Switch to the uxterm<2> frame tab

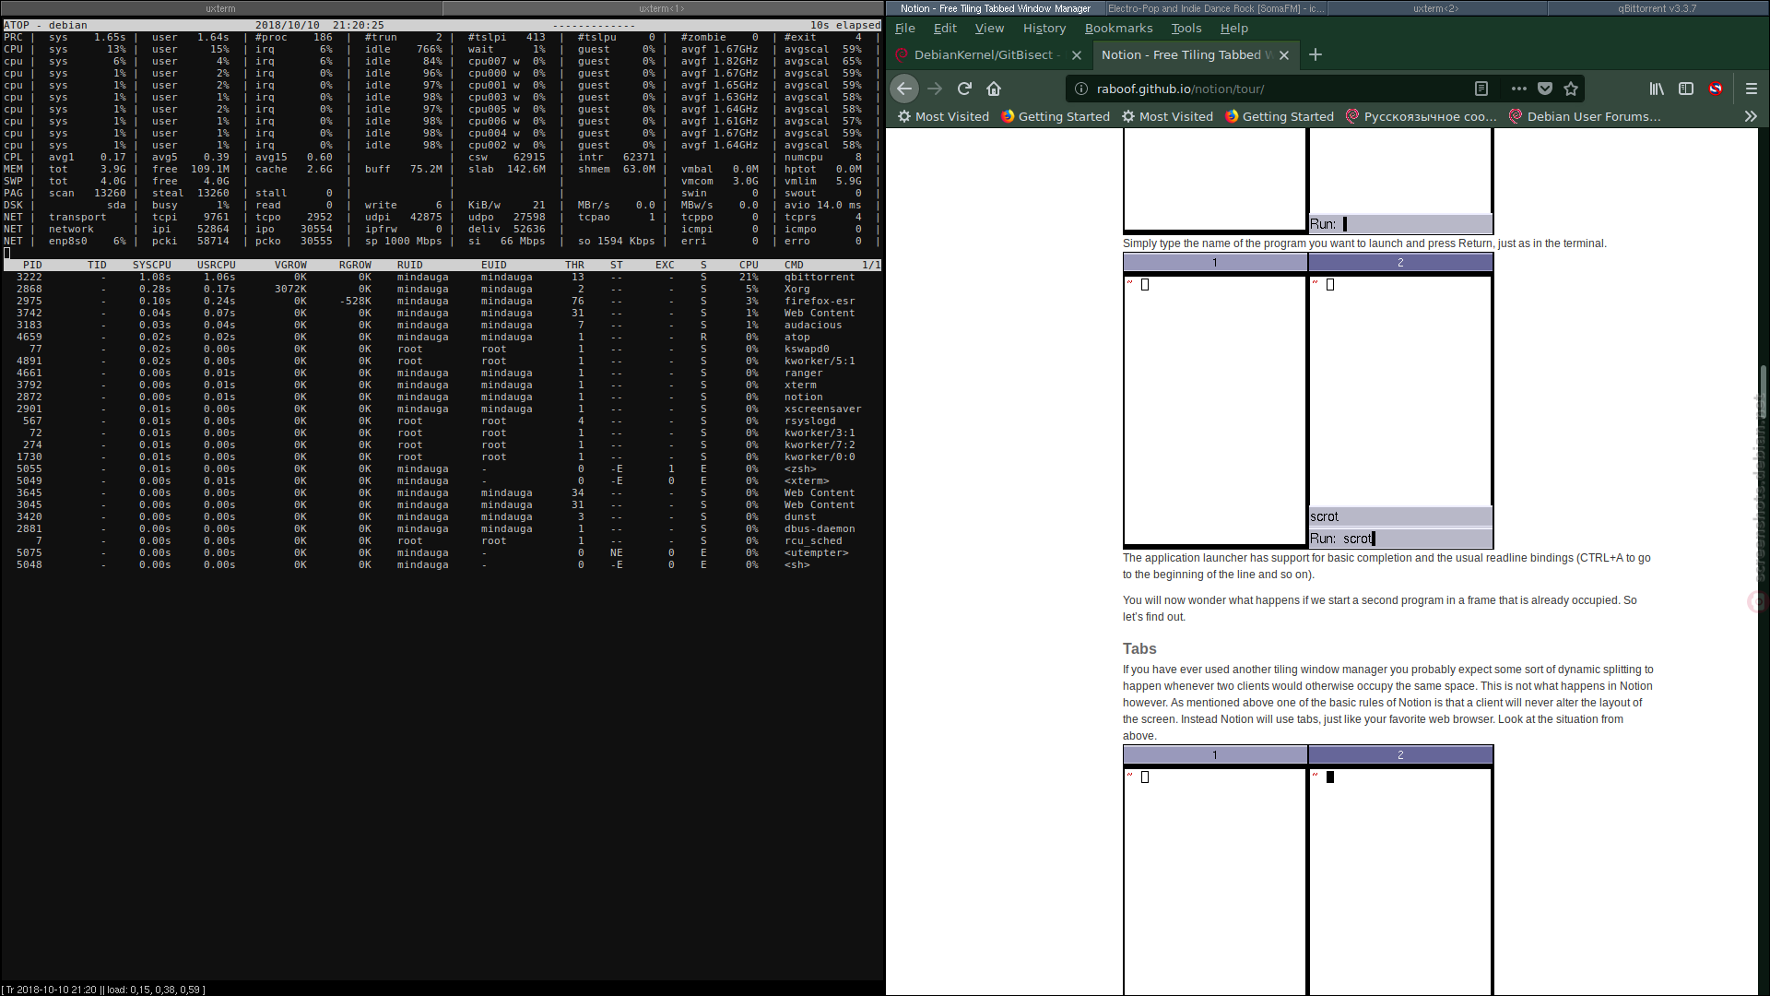(x=1436, y=8)
